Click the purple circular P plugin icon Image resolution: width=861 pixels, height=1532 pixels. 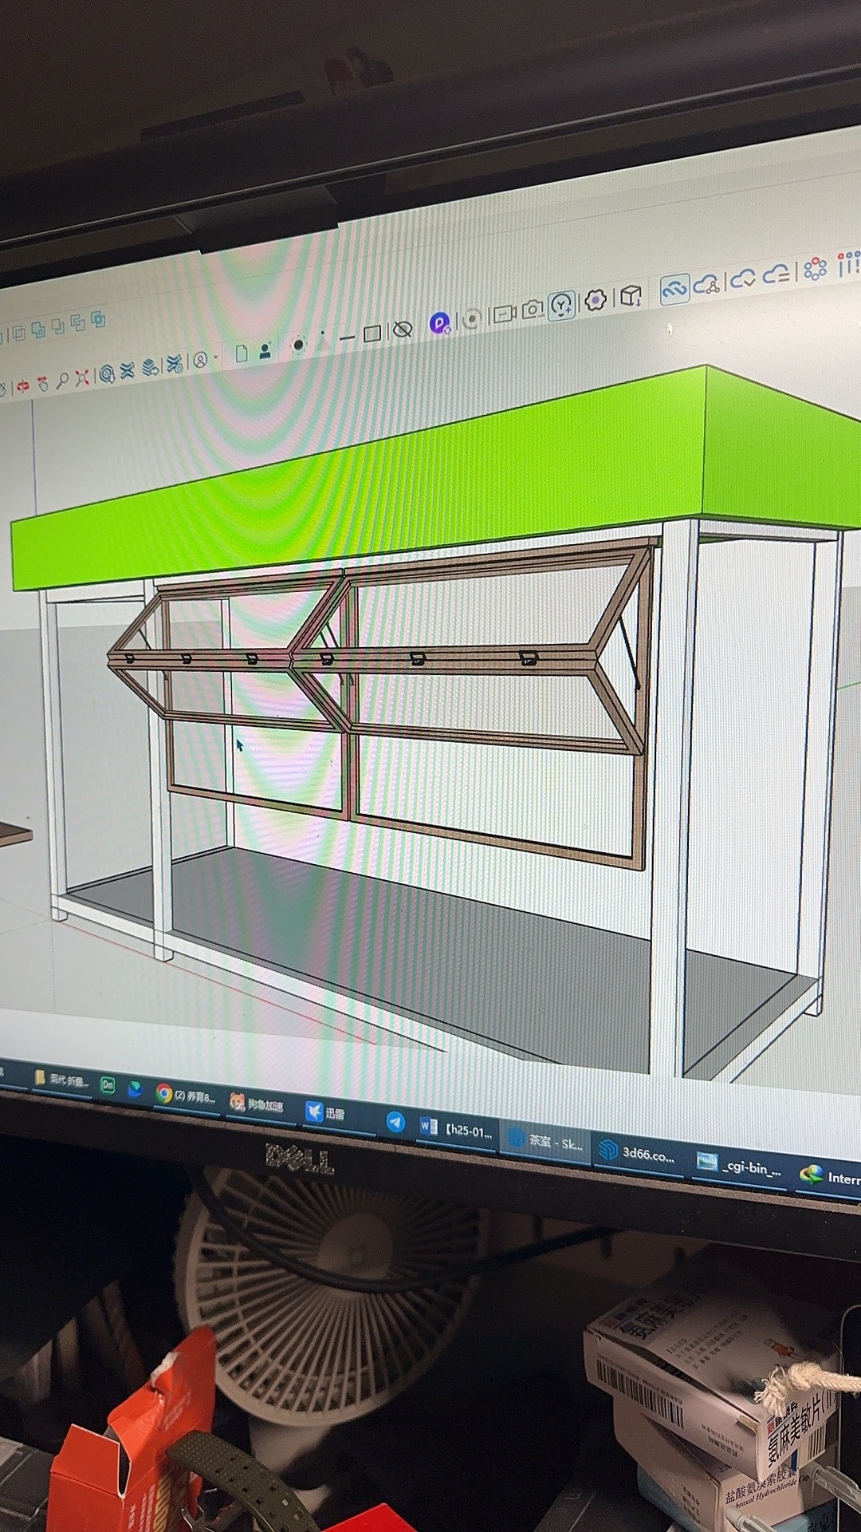(439, 323)
